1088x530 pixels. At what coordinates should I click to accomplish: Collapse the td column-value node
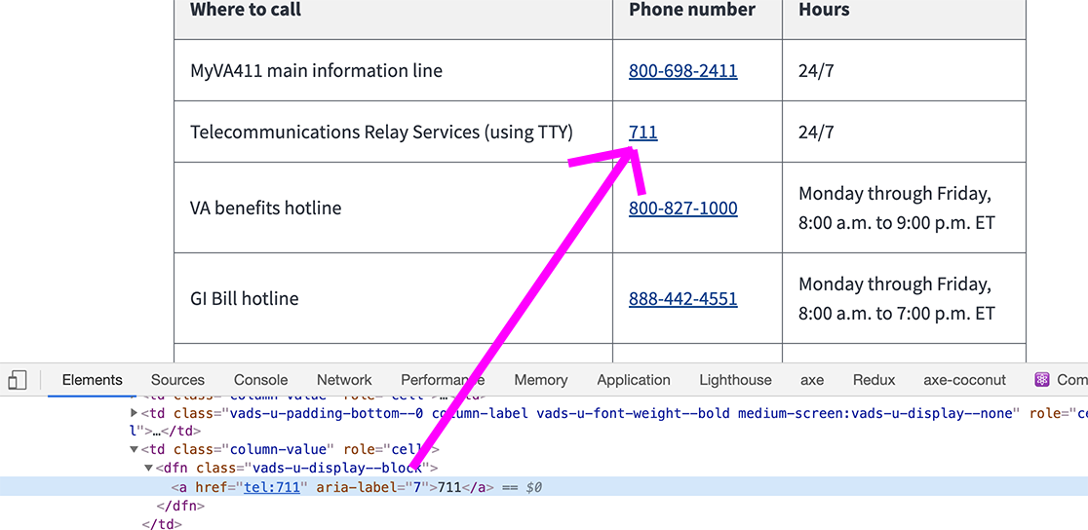(x=134, y=449)
